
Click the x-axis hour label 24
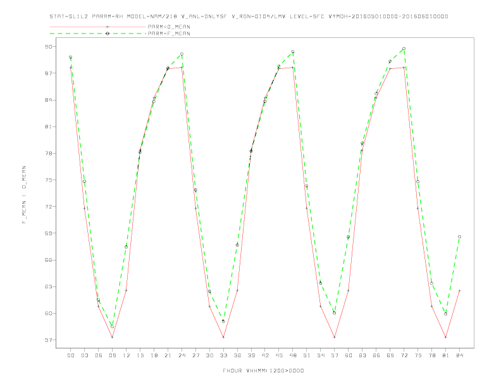coord(182,355)
